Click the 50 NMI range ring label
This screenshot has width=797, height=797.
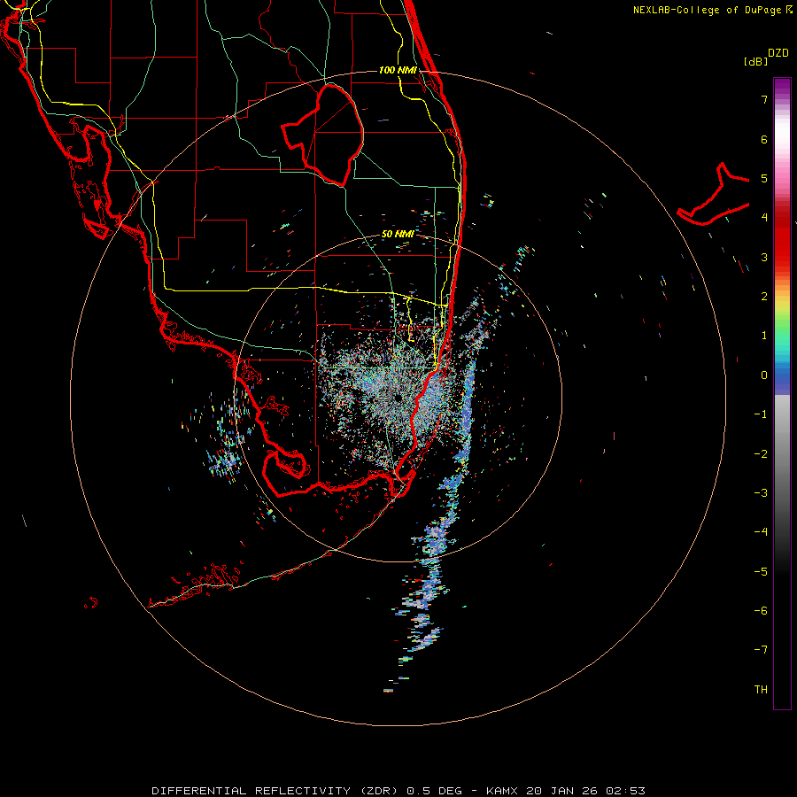click(398, 234)
